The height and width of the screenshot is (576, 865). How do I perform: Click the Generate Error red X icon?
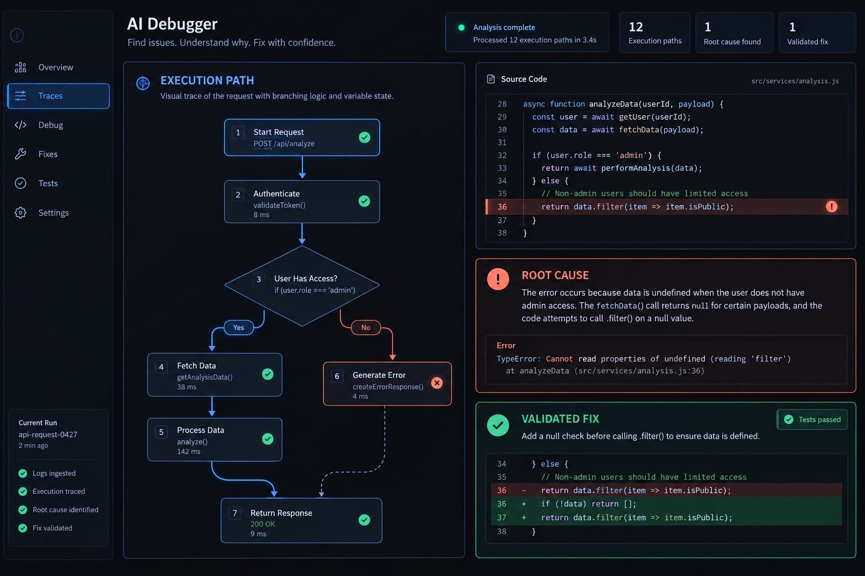click(x=436, y=383)
